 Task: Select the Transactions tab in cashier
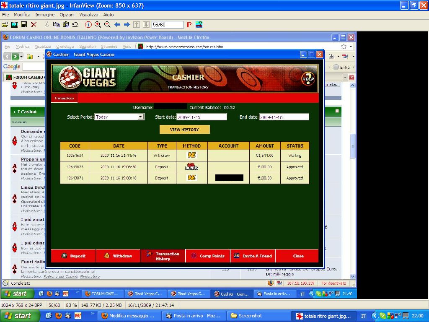(64, 98)
